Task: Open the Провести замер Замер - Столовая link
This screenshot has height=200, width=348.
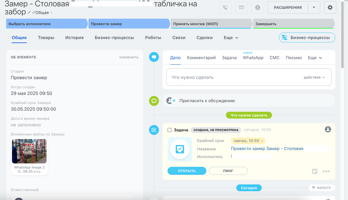Action: coord(267,149)
